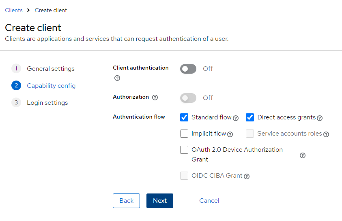Click the OIDC CIBA Grant label
The width and height of the screenshot is (342, 221).
pyautogui.click(x=217, y=176)
